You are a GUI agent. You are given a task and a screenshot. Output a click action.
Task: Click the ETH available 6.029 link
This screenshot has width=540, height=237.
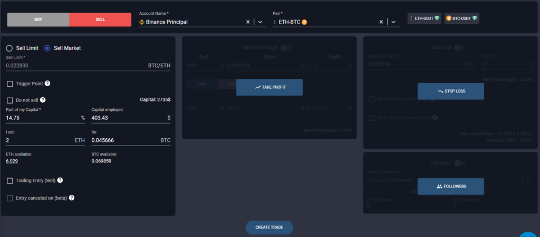12,160
